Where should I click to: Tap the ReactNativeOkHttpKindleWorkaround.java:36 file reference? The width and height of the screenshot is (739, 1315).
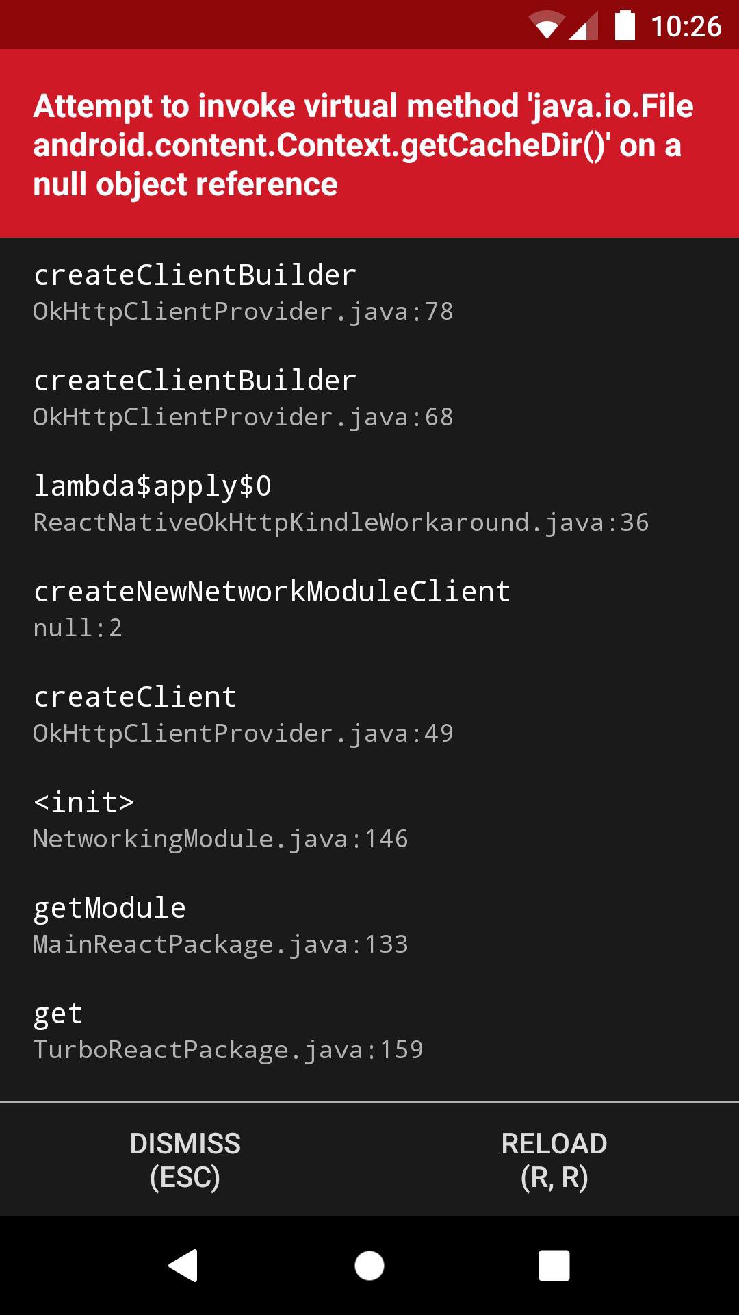tap(341, 523)
